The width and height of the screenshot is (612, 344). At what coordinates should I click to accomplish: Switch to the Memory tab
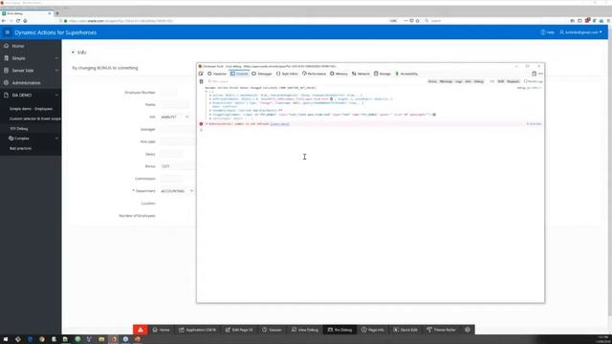coord(339,74)
